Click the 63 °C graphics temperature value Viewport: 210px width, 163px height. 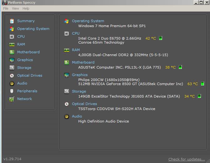[192, 84]
